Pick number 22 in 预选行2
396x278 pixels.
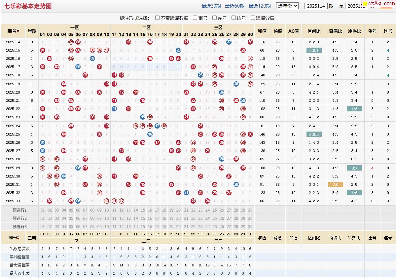click(193, 218)
